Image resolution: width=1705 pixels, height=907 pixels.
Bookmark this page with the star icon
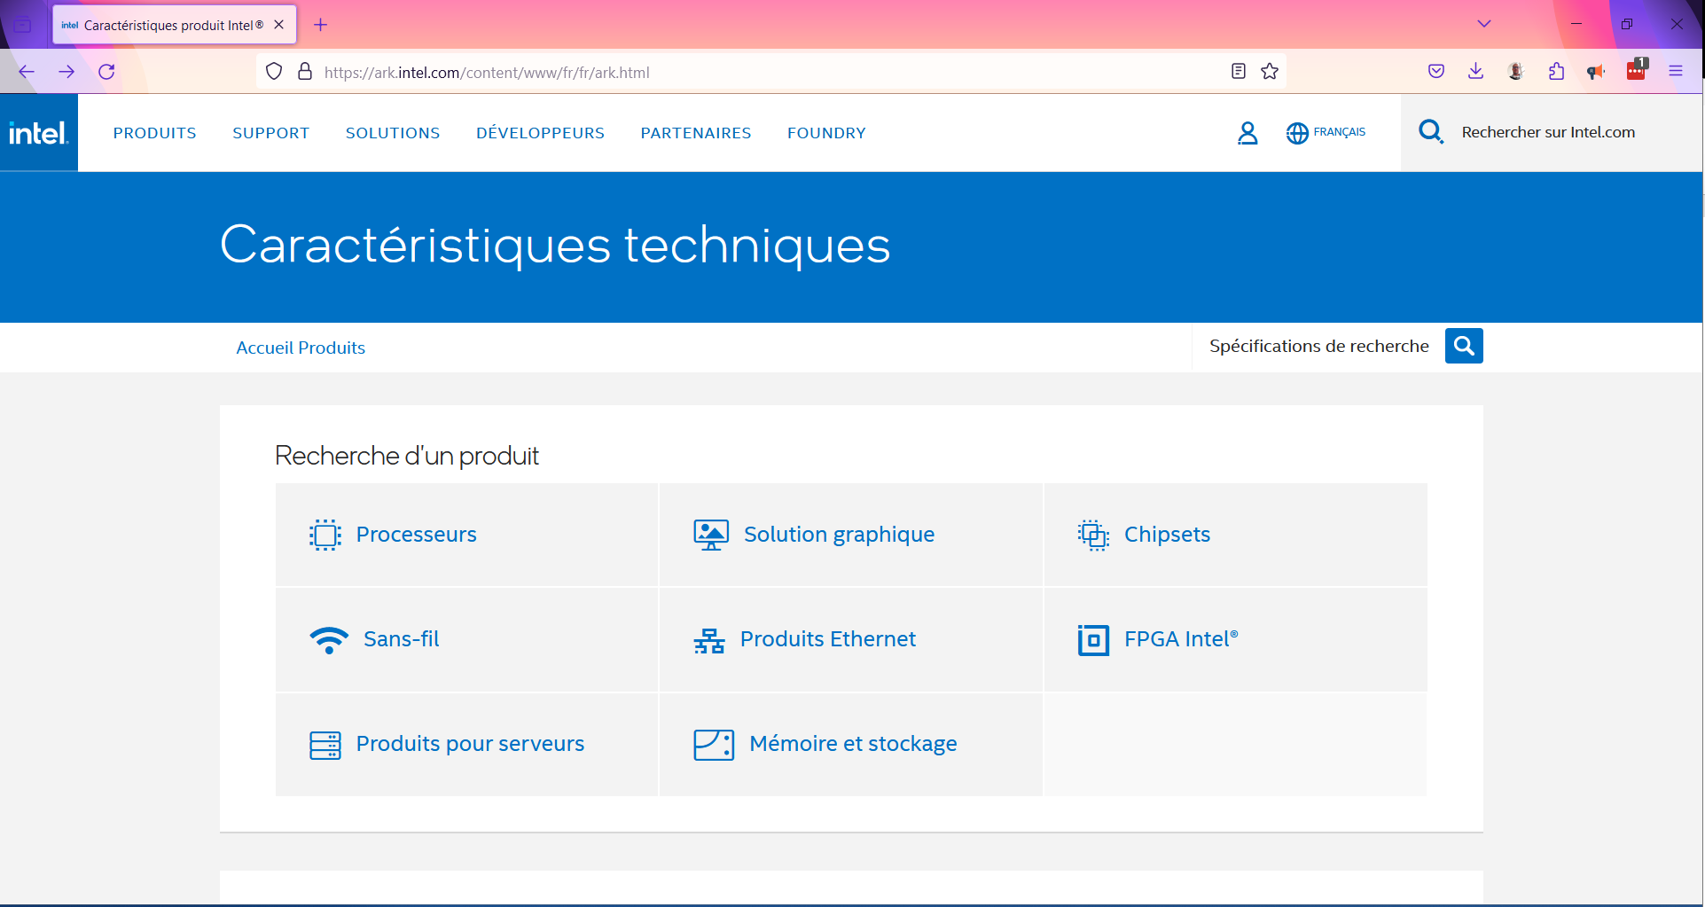[1270, 72]
